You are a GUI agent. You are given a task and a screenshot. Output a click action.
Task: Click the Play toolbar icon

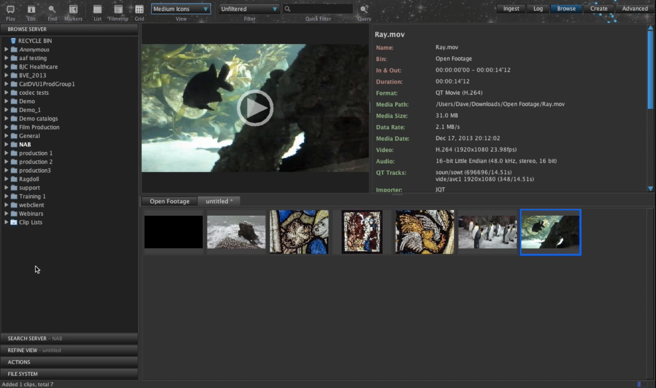tap(11, 9)
